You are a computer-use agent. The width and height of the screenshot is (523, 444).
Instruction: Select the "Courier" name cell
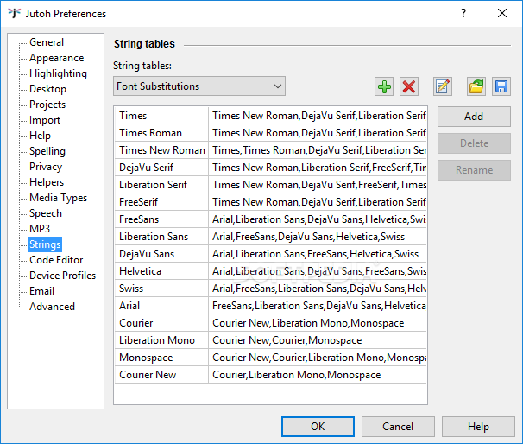click(161, 323)
